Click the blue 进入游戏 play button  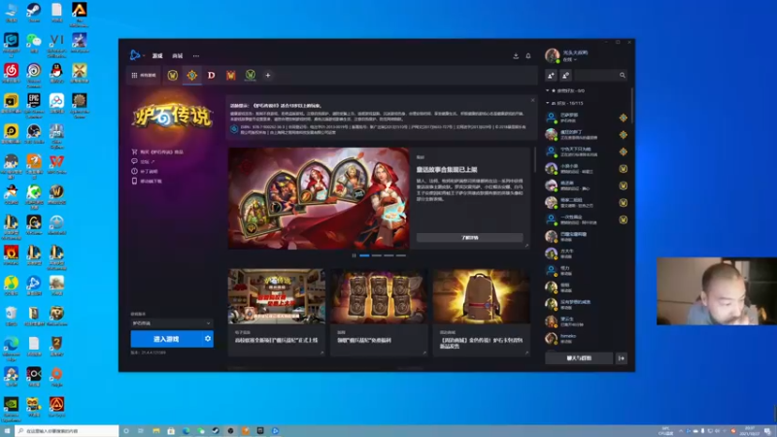pyautogui.click(x=166, y=339)
